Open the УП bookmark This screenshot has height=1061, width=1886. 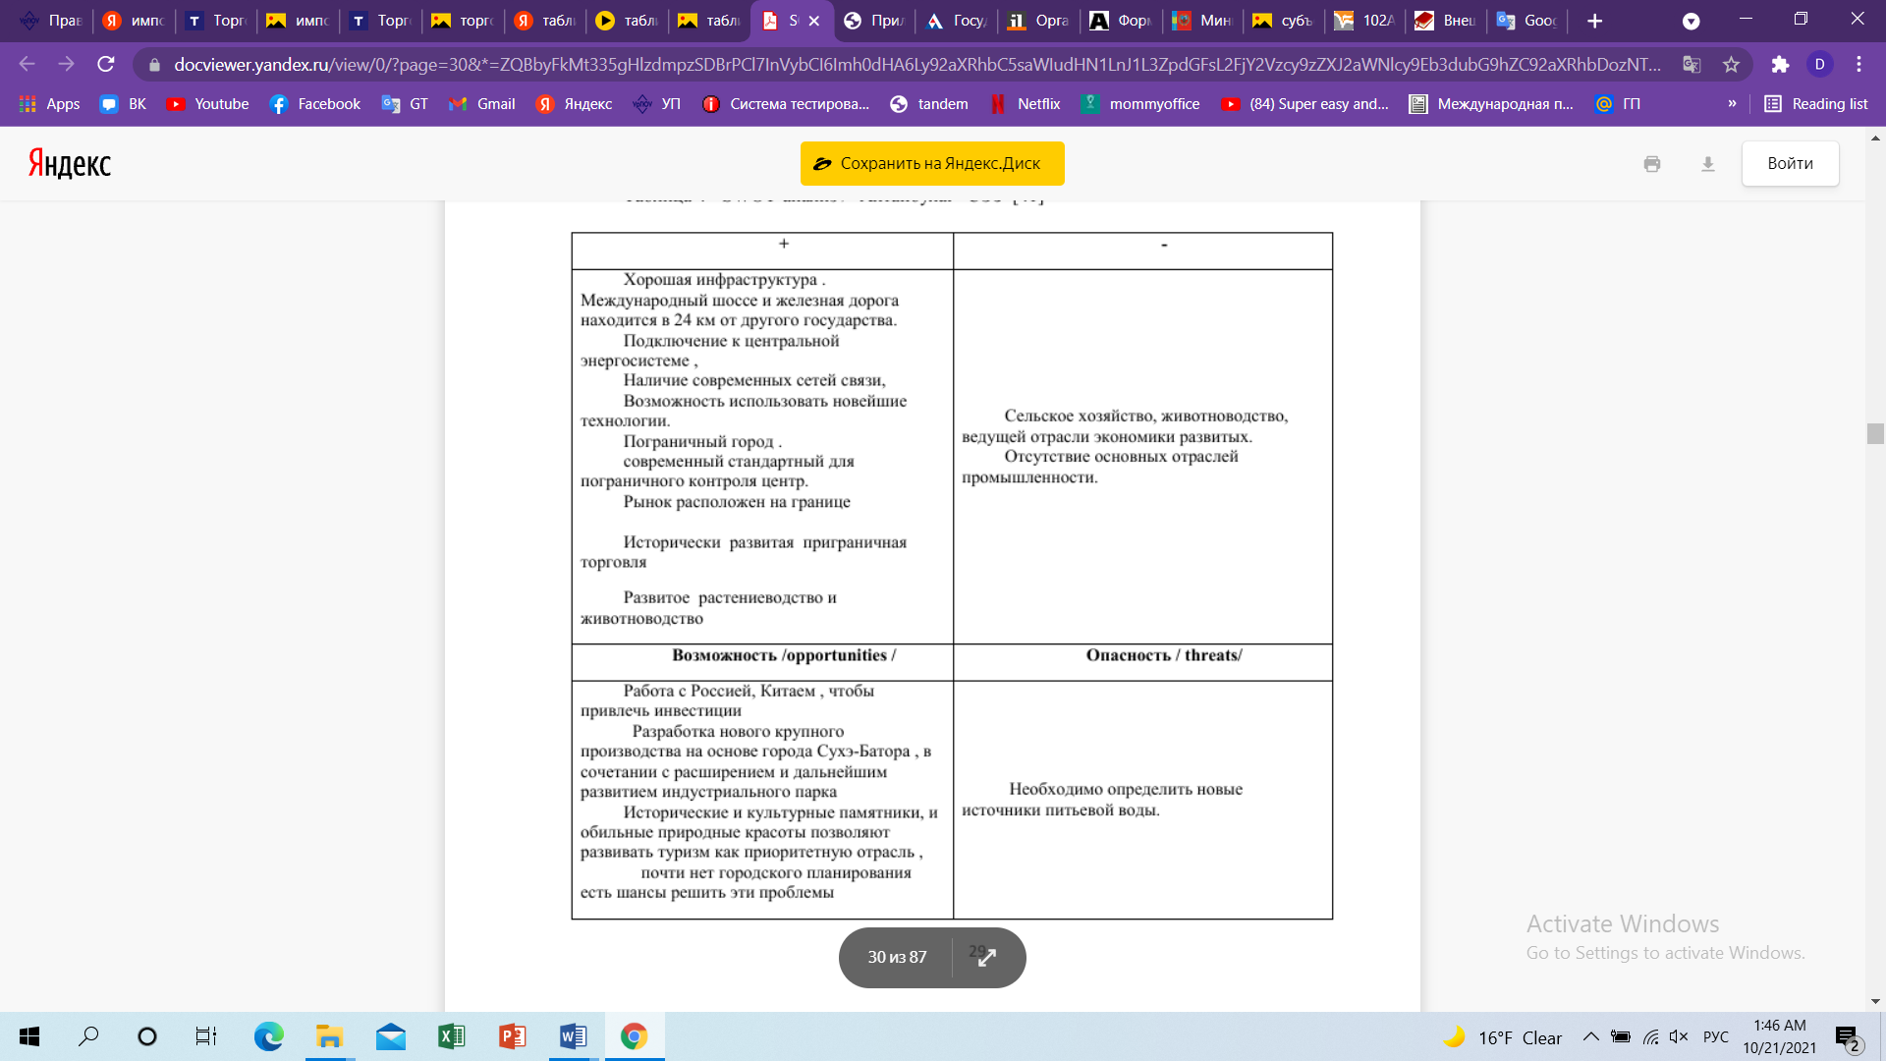point(657,104)
